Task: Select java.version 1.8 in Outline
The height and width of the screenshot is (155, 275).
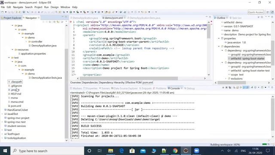Action: [x=235, y=42]
